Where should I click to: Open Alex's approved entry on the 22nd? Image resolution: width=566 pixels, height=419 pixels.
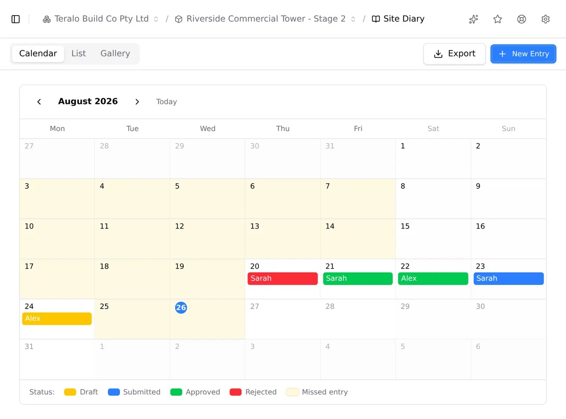[x=433, y=278]
